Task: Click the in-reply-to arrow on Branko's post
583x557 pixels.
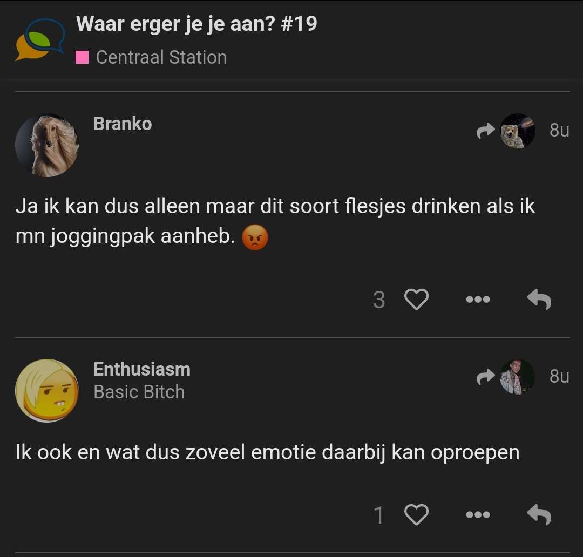Action: coord(485,131)
